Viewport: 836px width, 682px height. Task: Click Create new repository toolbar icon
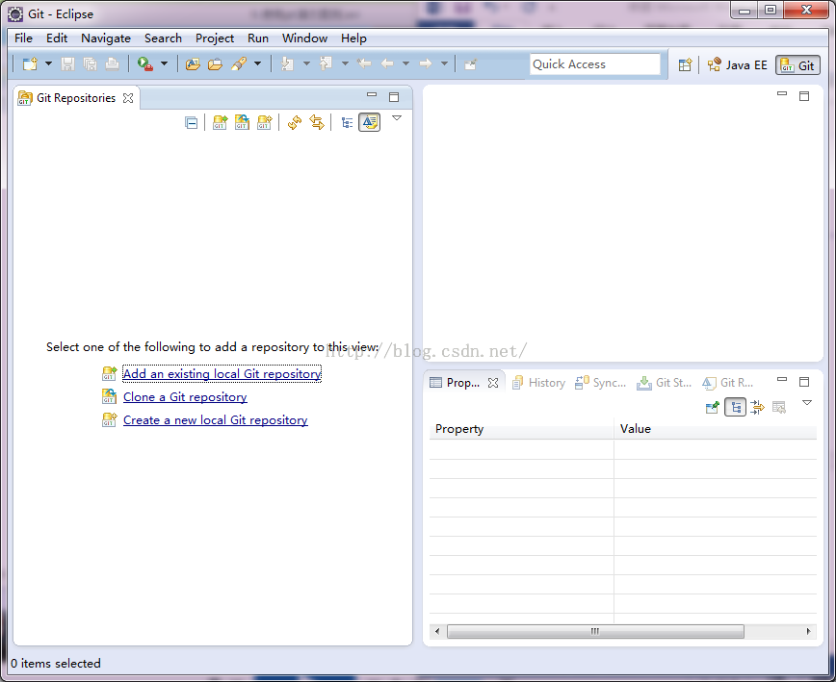pyautogui.click(x=265, y=123)
